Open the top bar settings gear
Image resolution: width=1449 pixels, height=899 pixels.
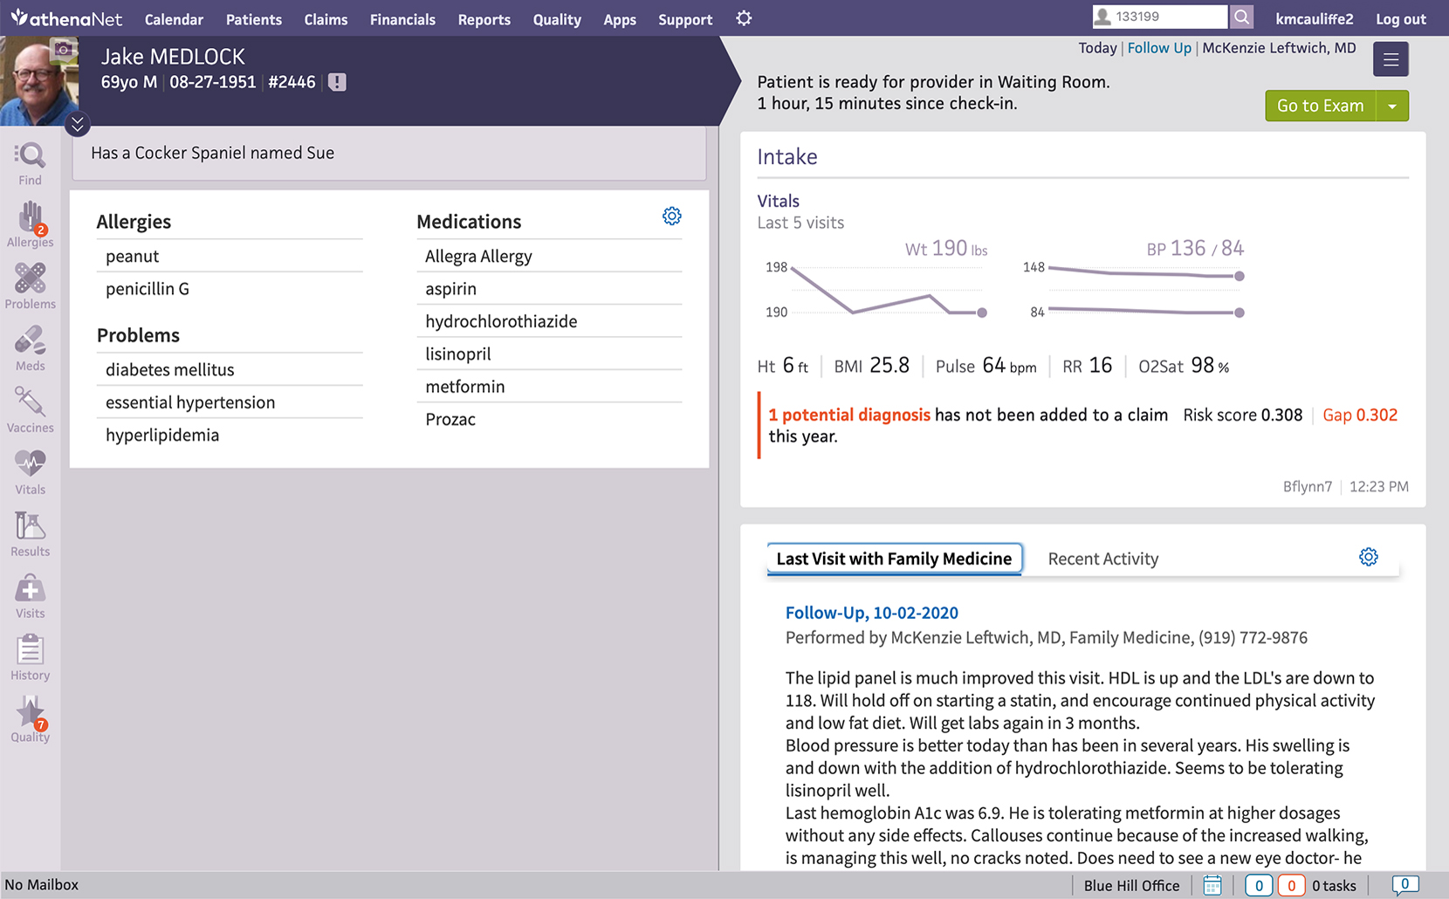[744, 18]
